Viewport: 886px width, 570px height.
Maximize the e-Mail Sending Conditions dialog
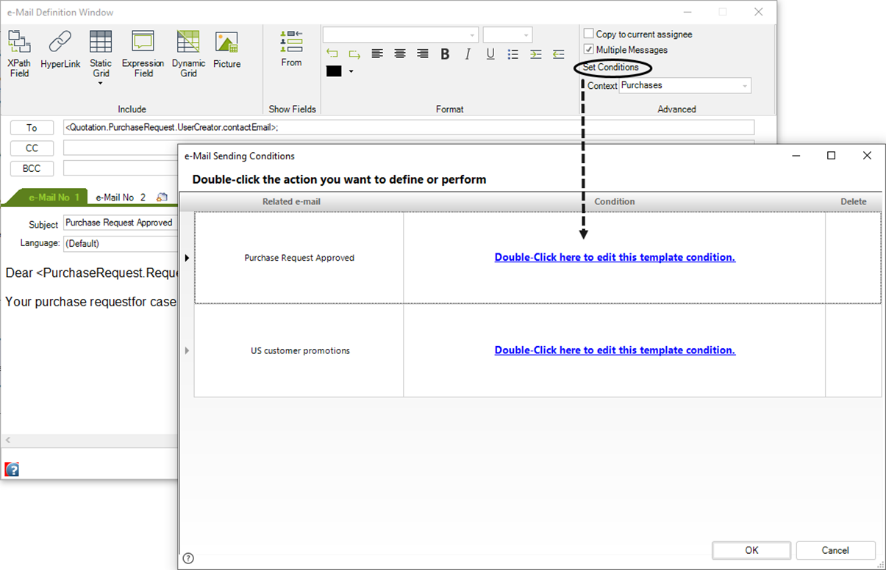coord(831,156)
